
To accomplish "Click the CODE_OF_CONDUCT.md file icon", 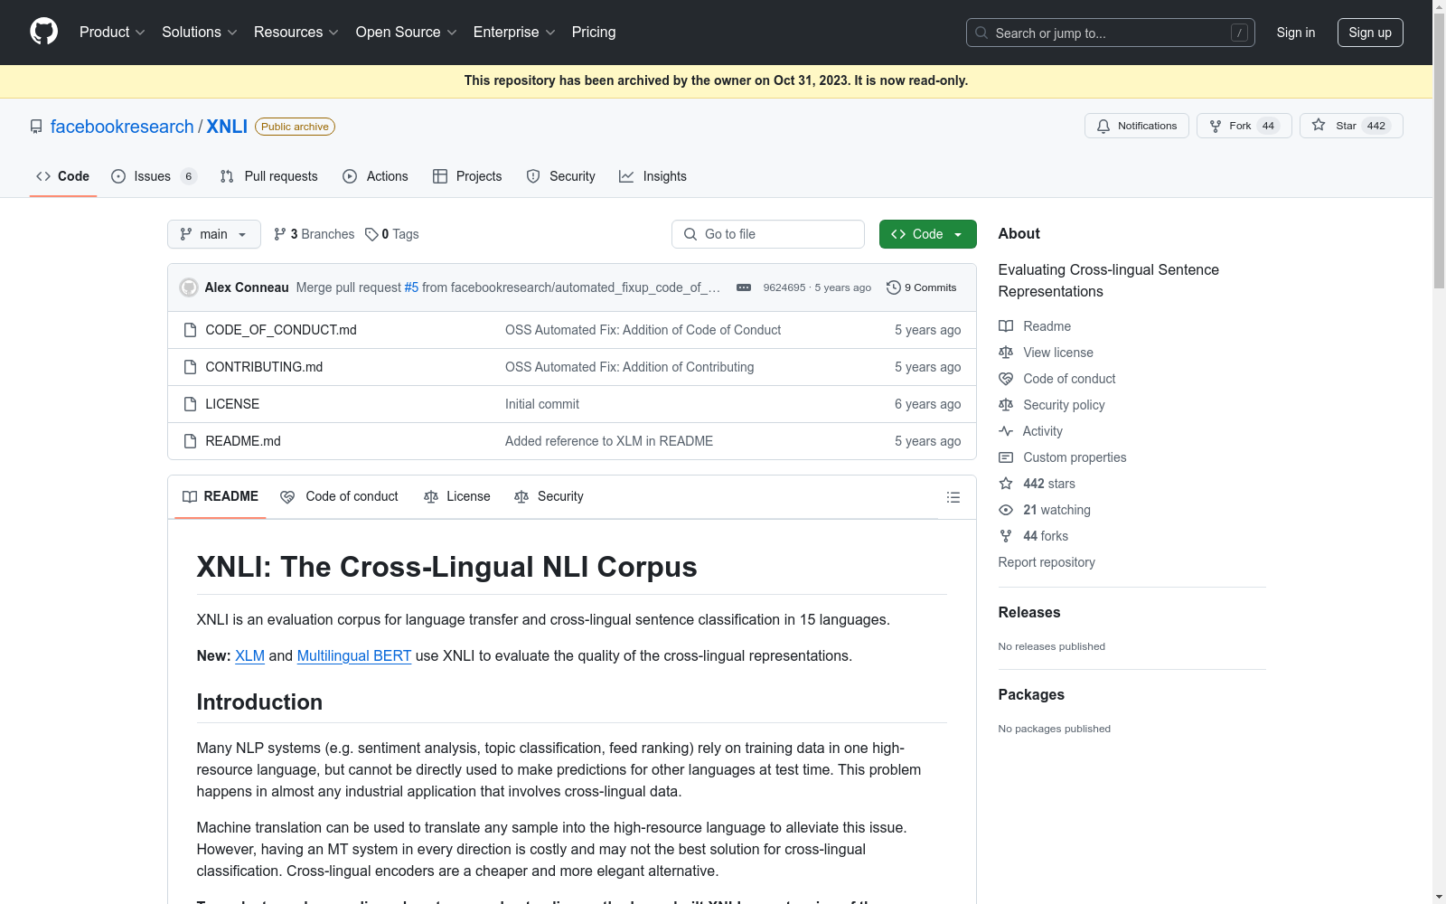I will (x=190, y=330).
